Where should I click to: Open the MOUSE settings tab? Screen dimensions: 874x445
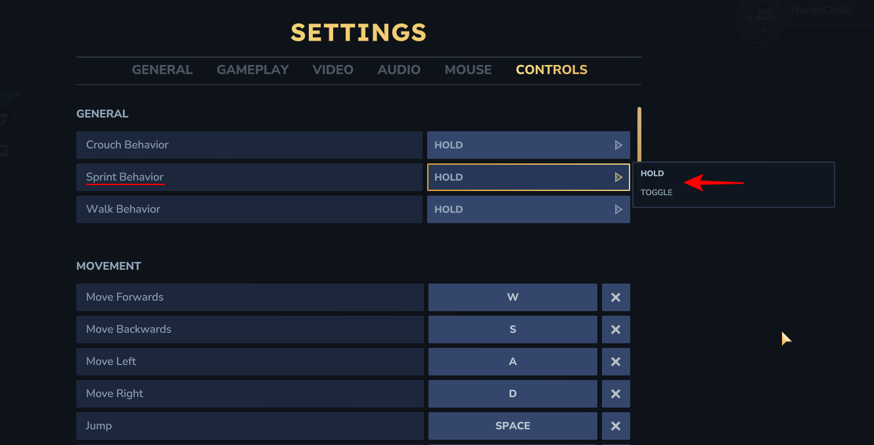click(468, 70)
